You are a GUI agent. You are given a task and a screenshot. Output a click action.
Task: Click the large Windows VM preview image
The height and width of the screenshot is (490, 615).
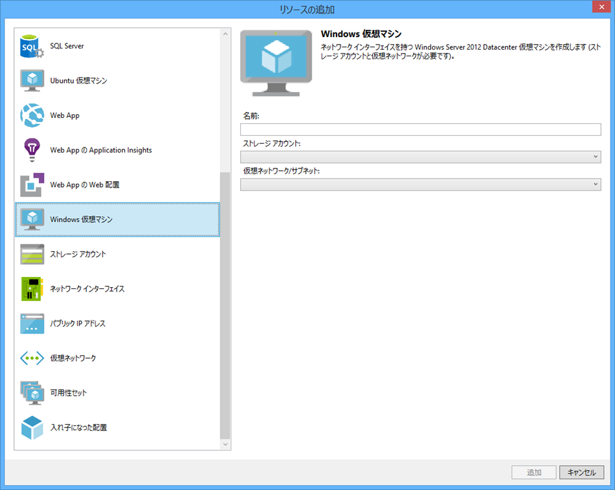coord(276,63)
